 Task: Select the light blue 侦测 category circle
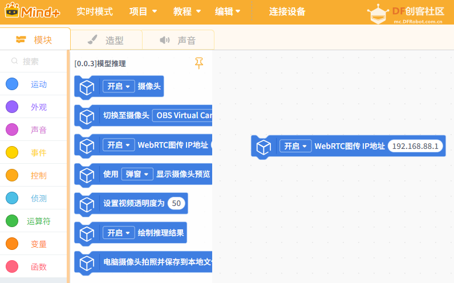(x=12, y=198)
